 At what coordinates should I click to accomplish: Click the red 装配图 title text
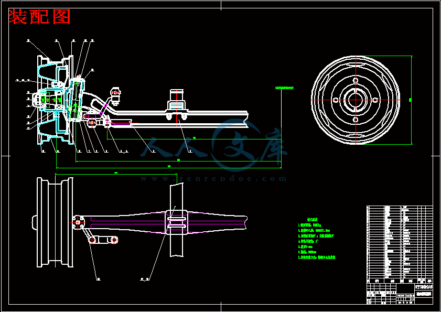pos(39,17)
